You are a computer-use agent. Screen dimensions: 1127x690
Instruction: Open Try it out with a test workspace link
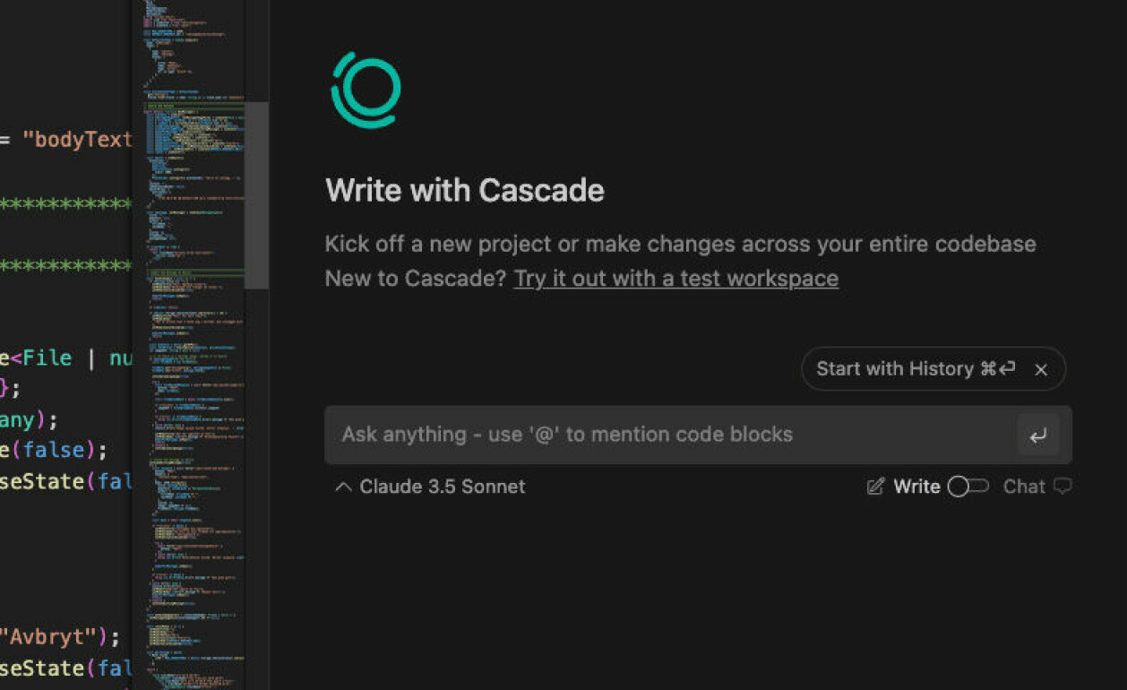point(676,279)
